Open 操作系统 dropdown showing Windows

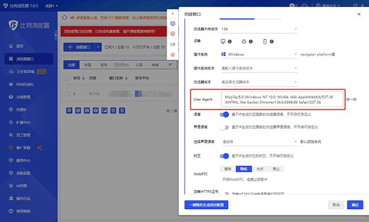click(259, 54)
